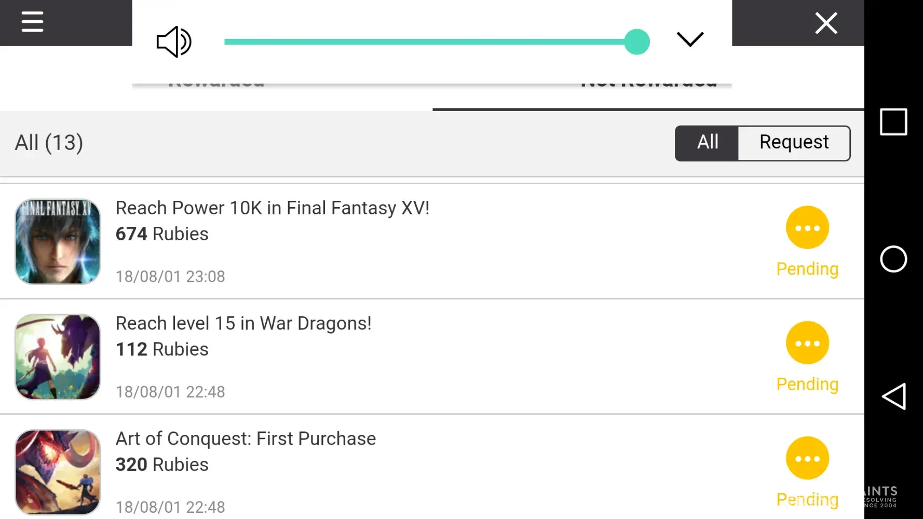Tap the Art of Conquest game thumbnail

(58, 472)
